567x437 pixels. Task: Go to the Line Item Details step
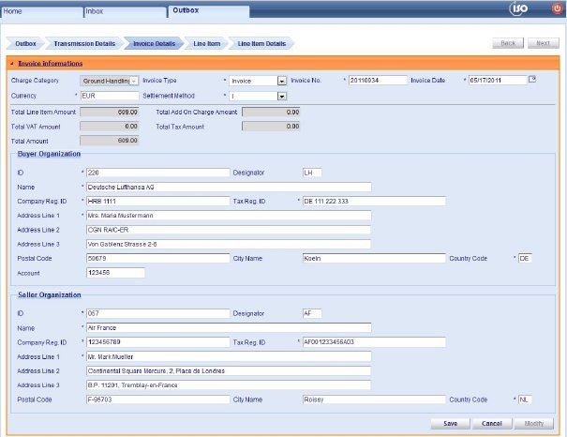point(261,44)
